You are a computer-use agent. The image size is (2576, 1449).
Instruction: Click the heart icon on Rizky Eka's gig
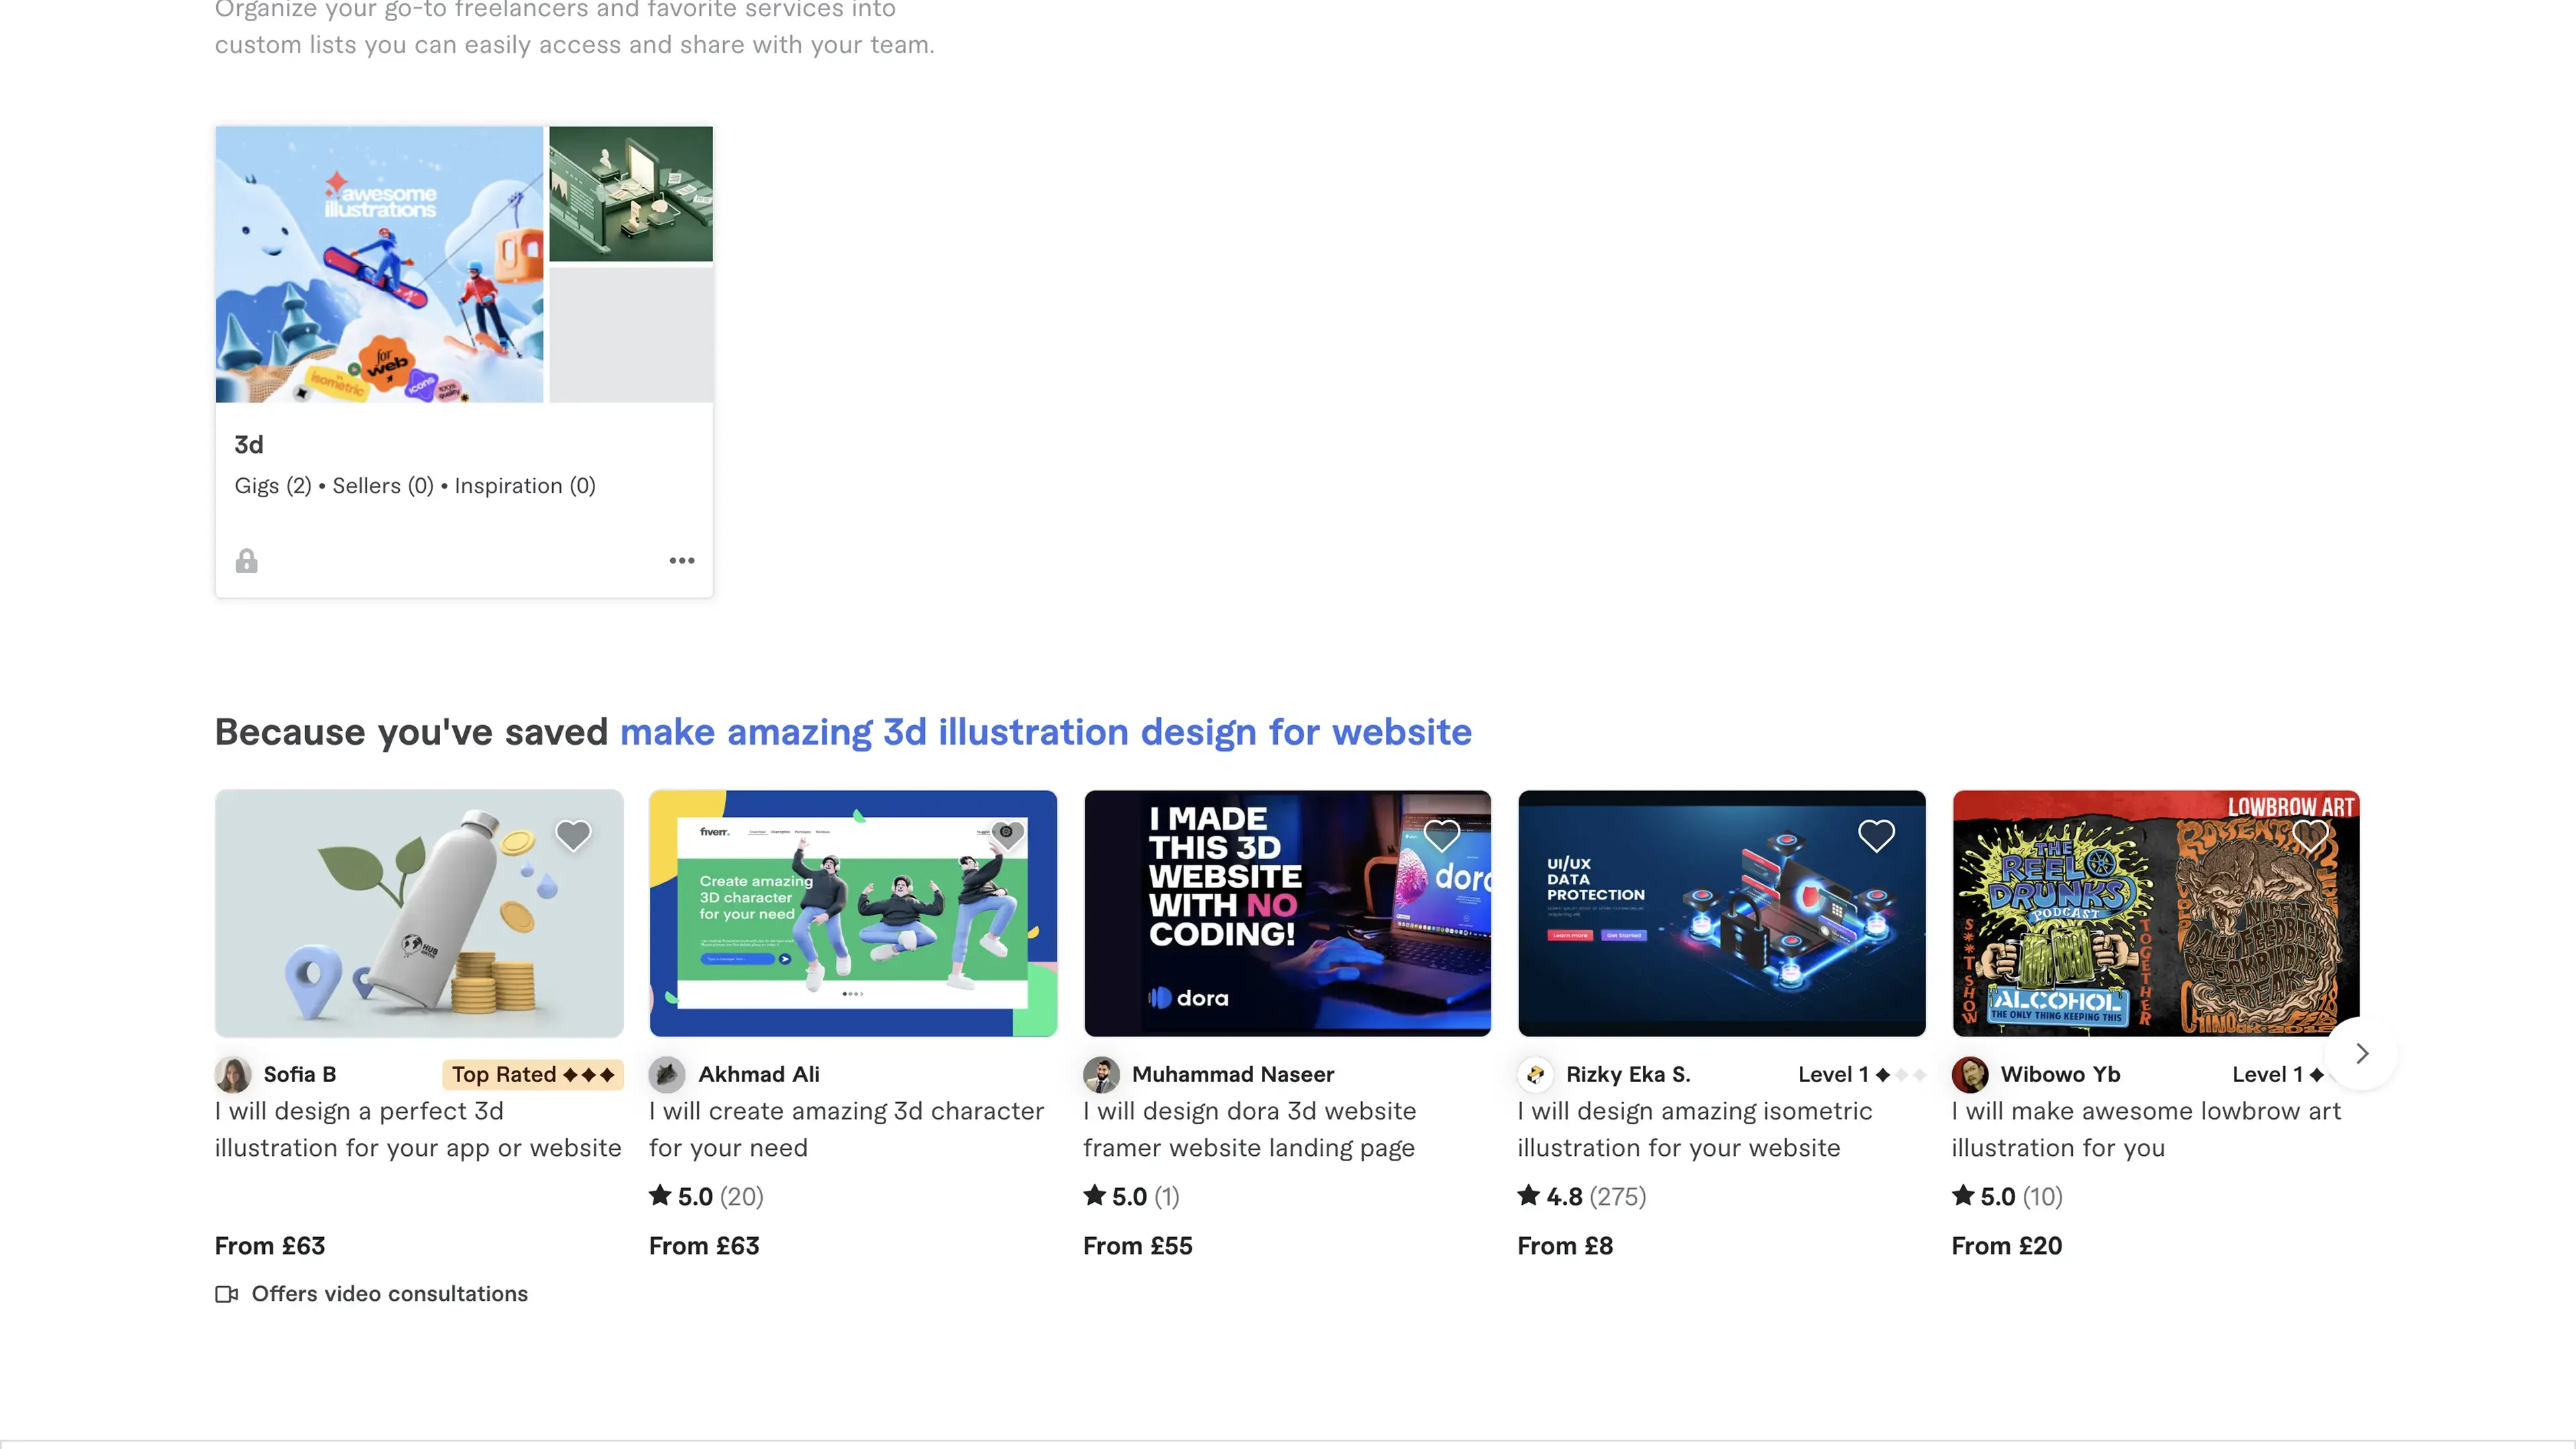pyautogui.click(x=1876, y=835)
